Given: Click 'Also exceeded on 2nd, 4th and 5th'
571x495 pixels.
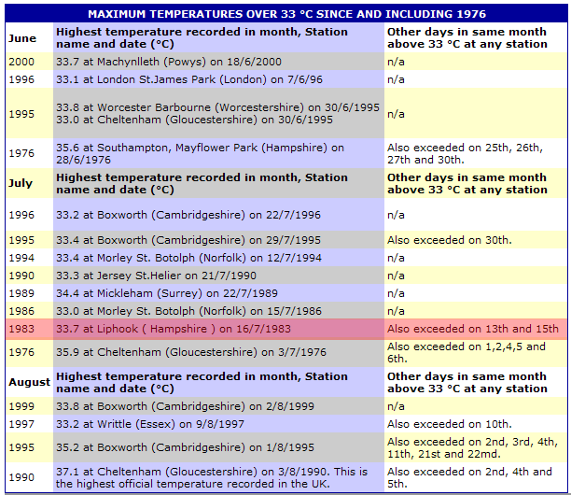Looking at the screenshot, I should [x=472, y=477].
